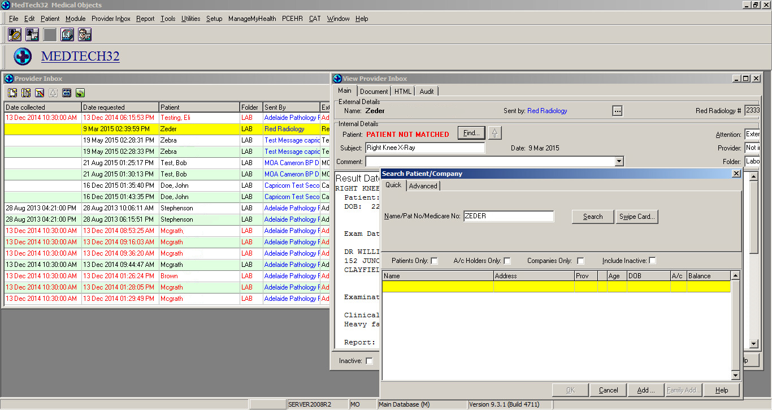Click the doctor-with-glasses toolbar icon

click(85, 34)
